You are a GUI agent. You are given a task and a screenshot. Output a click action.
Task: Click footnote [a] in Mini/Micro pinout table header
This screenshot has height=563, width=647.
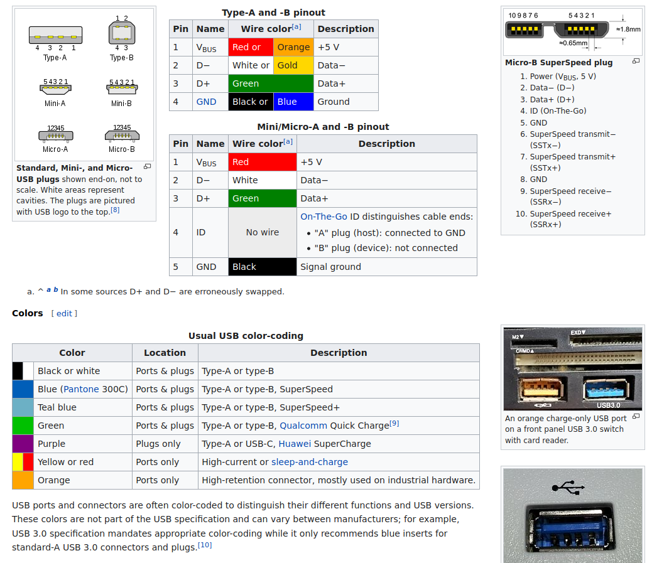288,142
